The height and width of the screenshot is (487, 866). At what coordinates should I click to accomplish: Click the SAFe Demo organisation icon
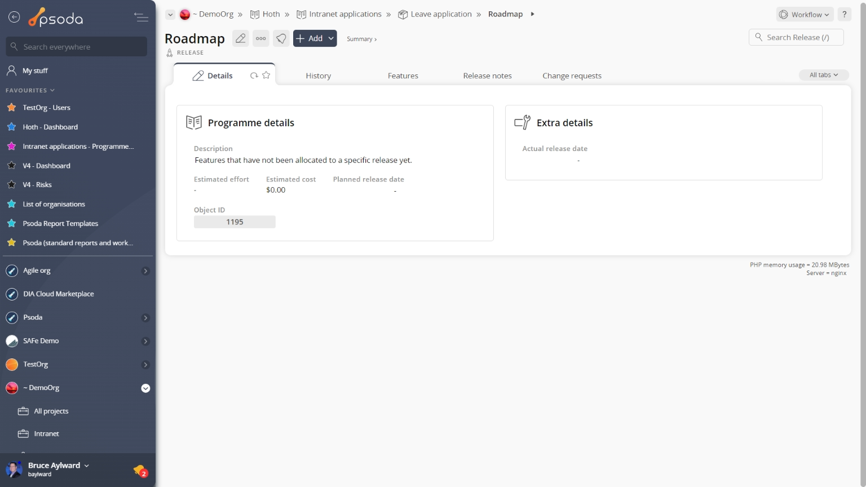coord(12,341)
